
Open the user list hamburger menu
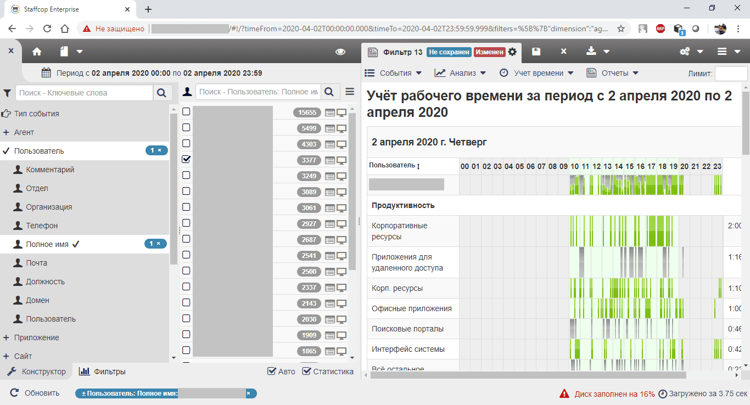[x=350, y=92]
